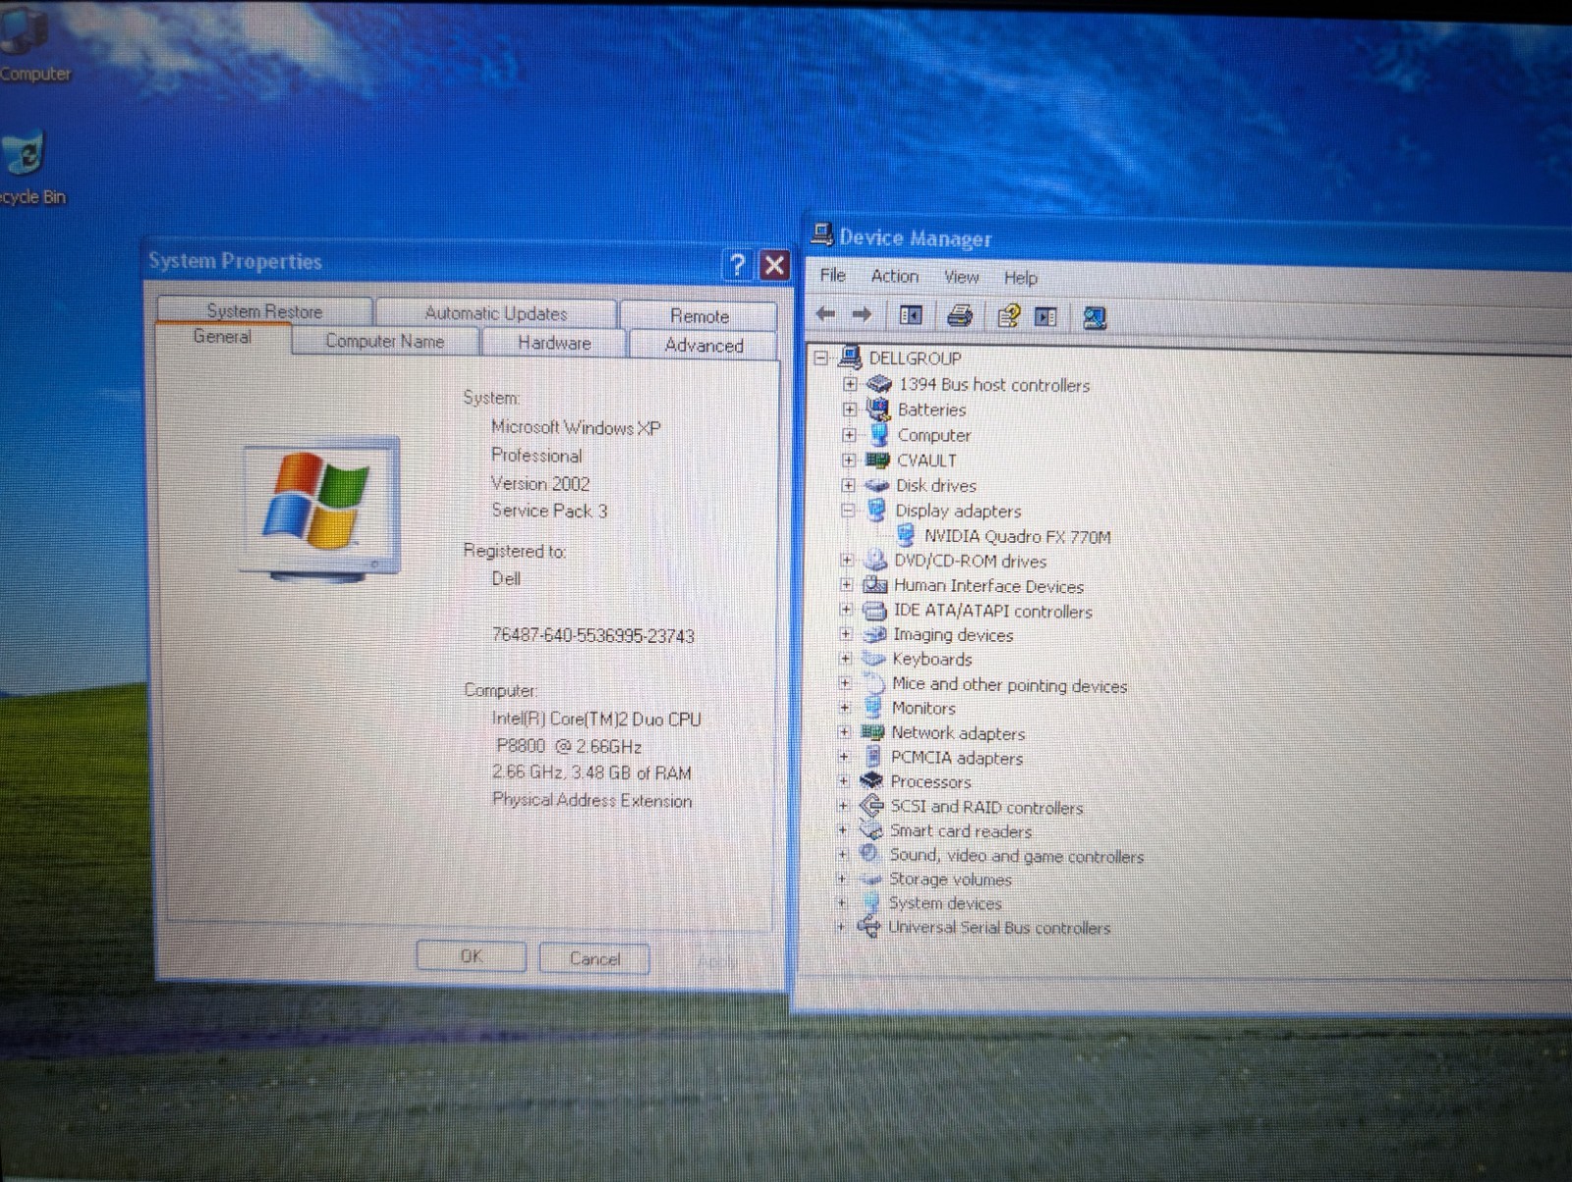Image resolution: width=1572 pixels, height=1182 pixels.
Task: Click the action pane toolbar icon next to Properties
Action: coord(1046,316)
